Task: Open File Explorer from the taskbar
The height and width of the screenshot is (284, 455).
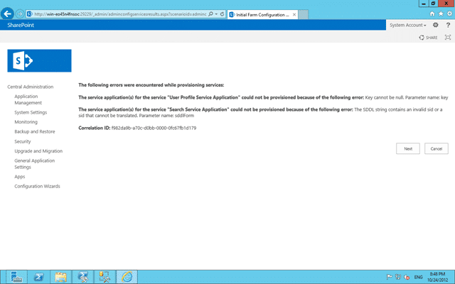Action: point(60,277)
